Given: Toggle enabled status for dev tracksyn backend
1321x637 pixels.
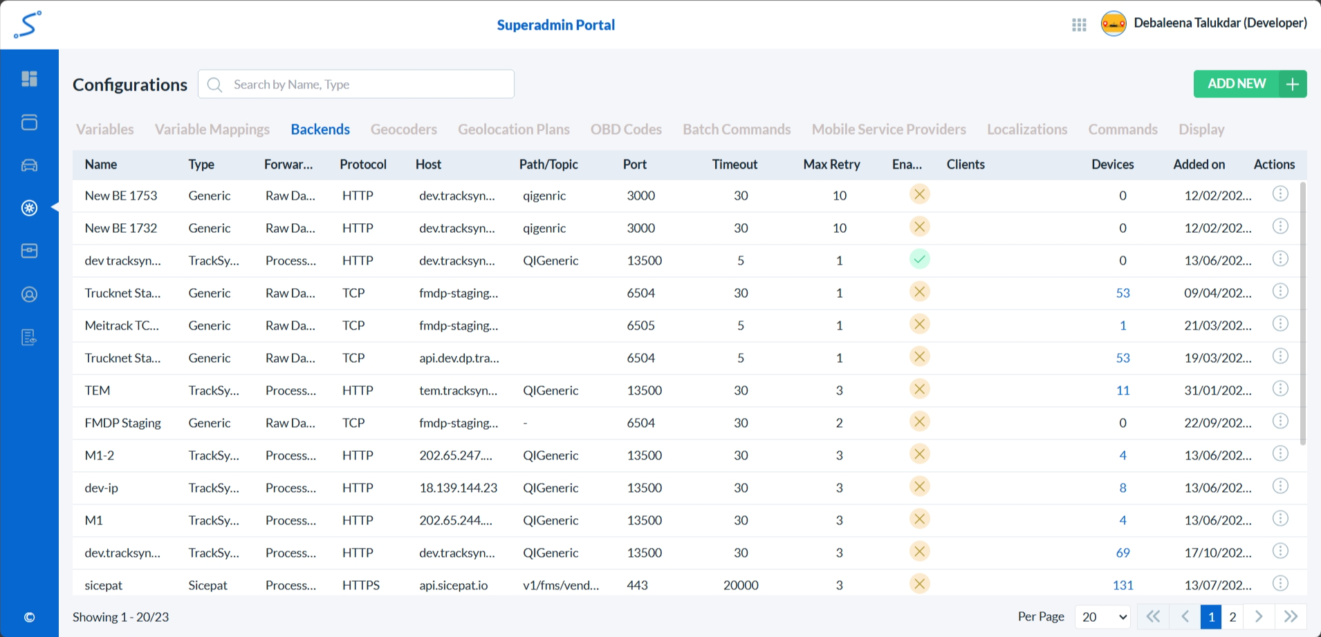Looking at the screenshot, I should pos(919,260).
